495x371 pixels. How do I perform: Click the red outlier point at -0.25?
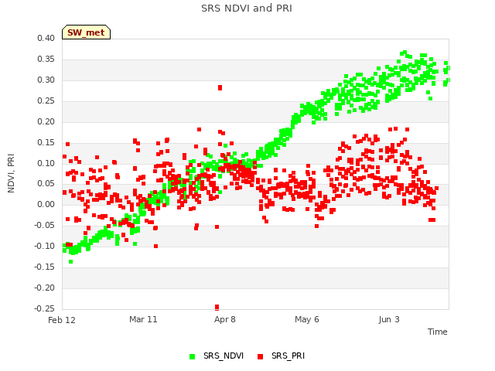(x=217, y=307)
